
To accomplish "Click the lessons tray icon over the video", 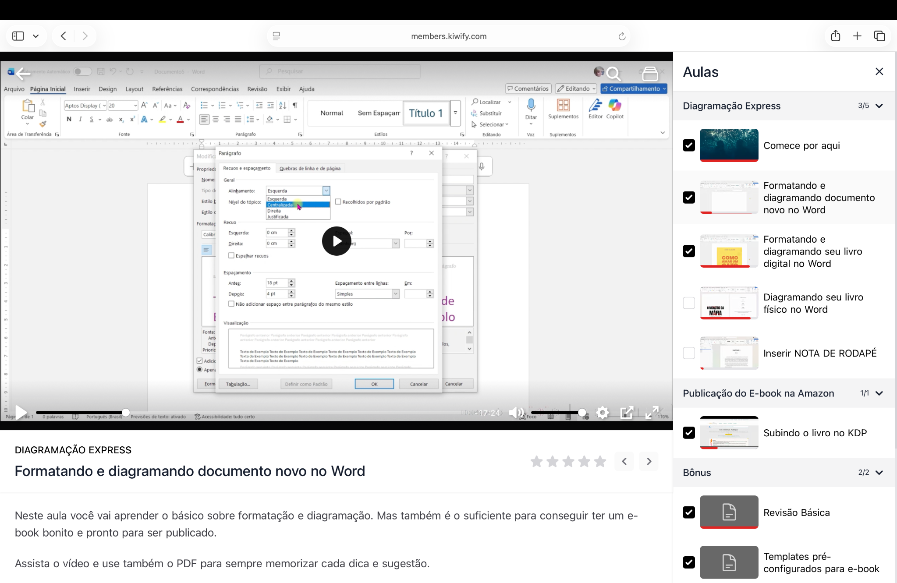I will (x=650, y=74).
